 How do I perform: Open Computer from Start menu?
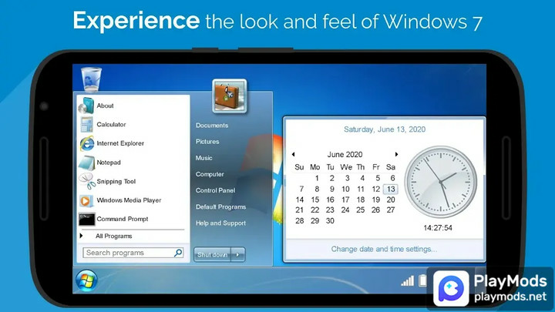tap(210, 174)
